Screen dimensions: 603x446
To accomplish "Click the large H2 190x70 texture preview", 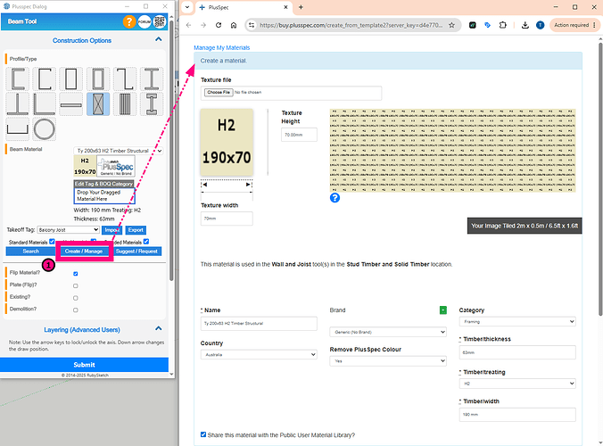I will coord(227,142).
